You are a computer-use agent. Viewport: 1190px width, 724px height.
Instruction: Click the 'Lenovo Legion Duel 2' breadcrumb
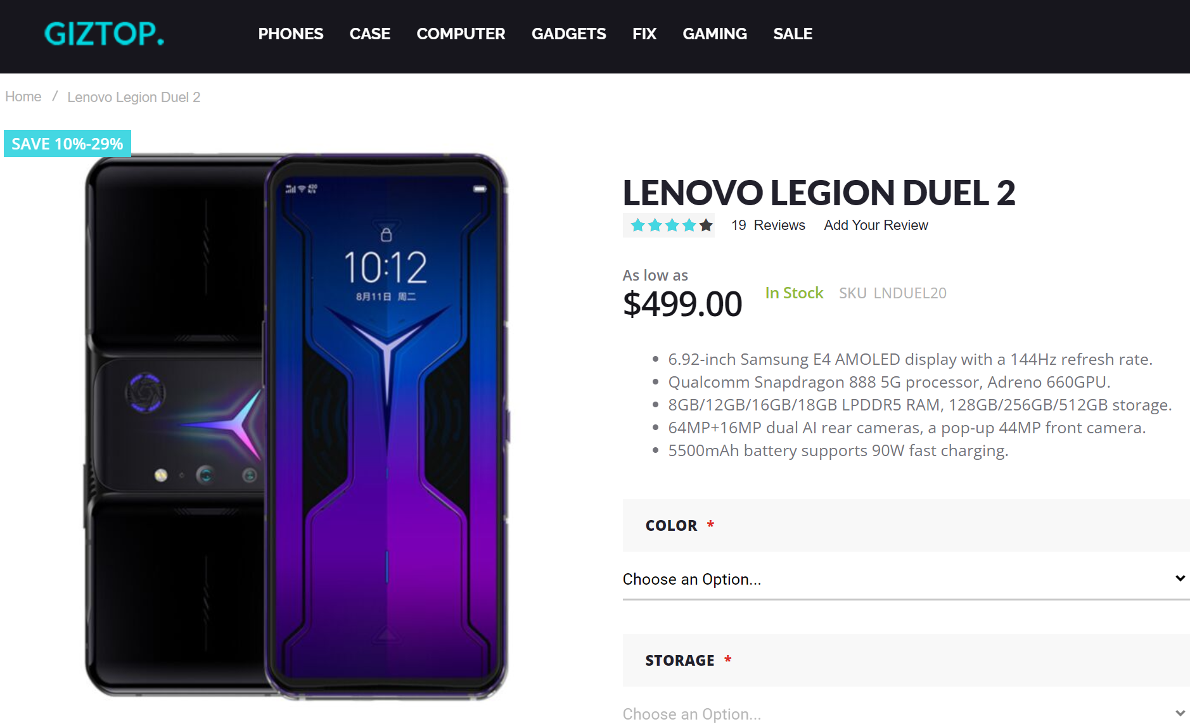tap(134, 96)
